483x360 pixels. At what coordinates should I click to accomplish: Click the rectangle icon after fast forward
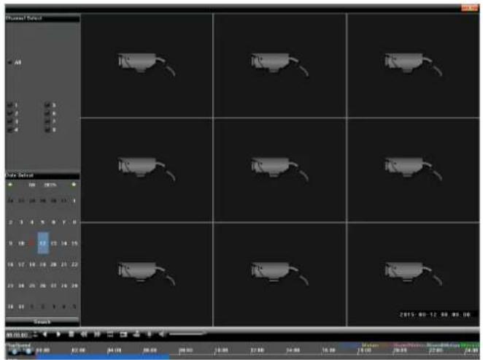(110, 334)
